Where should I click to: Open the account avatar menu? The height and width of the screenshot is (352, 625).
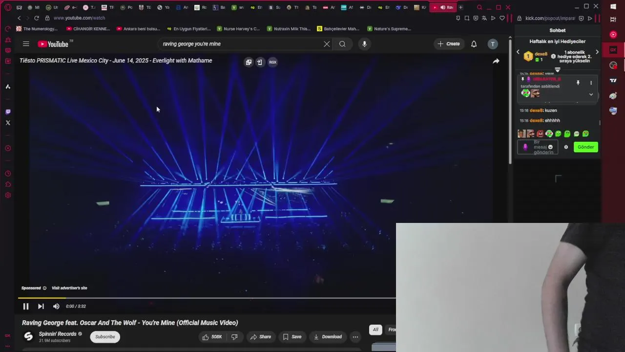493,44
